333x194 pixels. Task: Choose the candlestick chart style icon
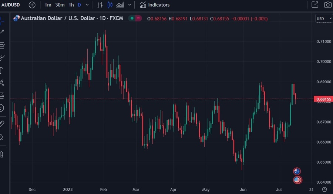(110, 5)
